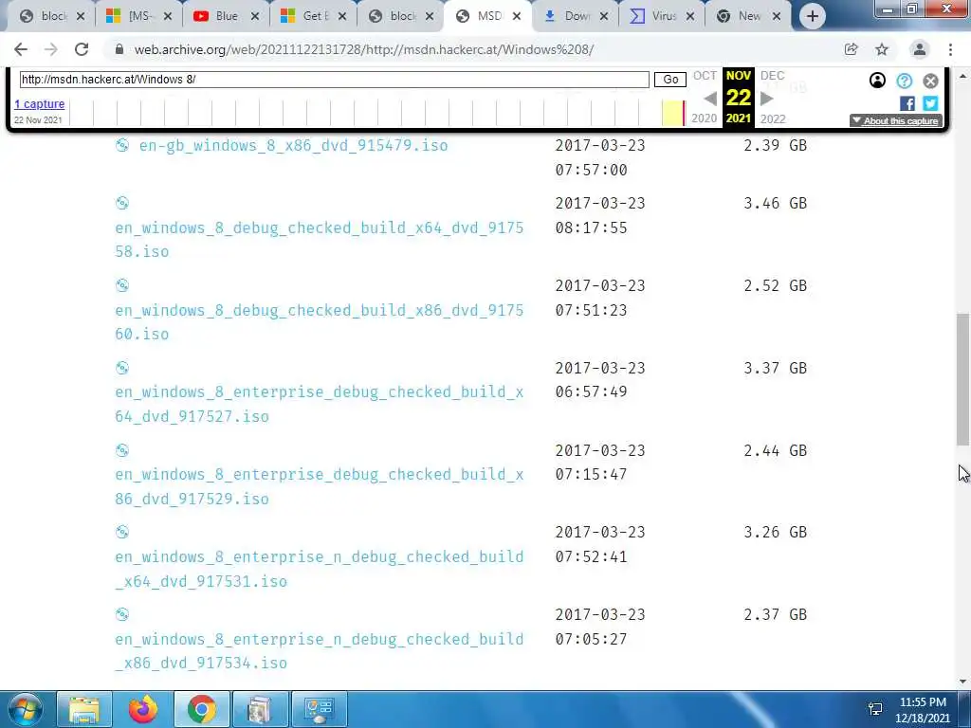Image resolution: width=971 pixels, height=728 pixels.
Task: Click disc icon for debug_checked_build_x64_dvd_917558
Action: point(122,203)
